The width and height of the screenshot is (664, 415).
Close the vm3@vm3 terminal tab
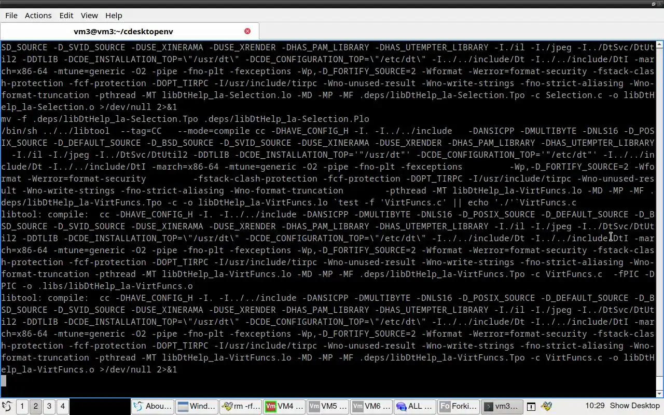pyautogui.click(x=247, y=31)
